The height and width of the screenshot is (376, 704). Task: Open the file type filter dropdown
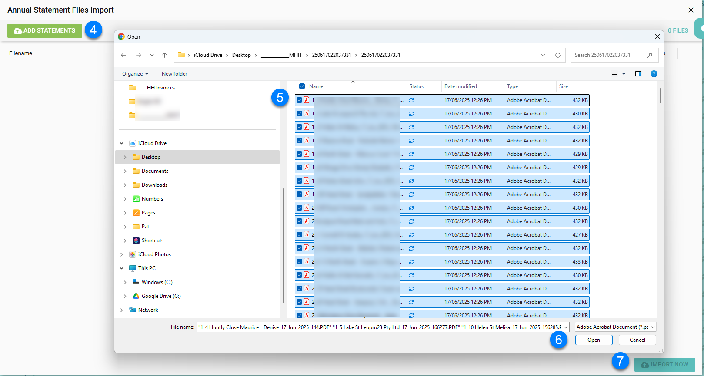pos(615,327)
